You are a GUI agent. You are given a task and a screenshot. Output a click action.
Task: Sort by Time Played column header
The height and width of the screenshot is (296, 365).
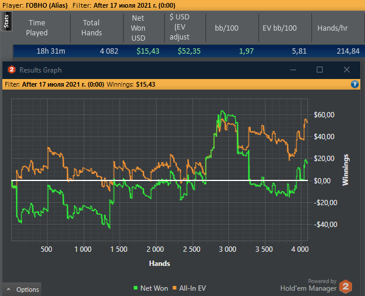pos(36,28)
